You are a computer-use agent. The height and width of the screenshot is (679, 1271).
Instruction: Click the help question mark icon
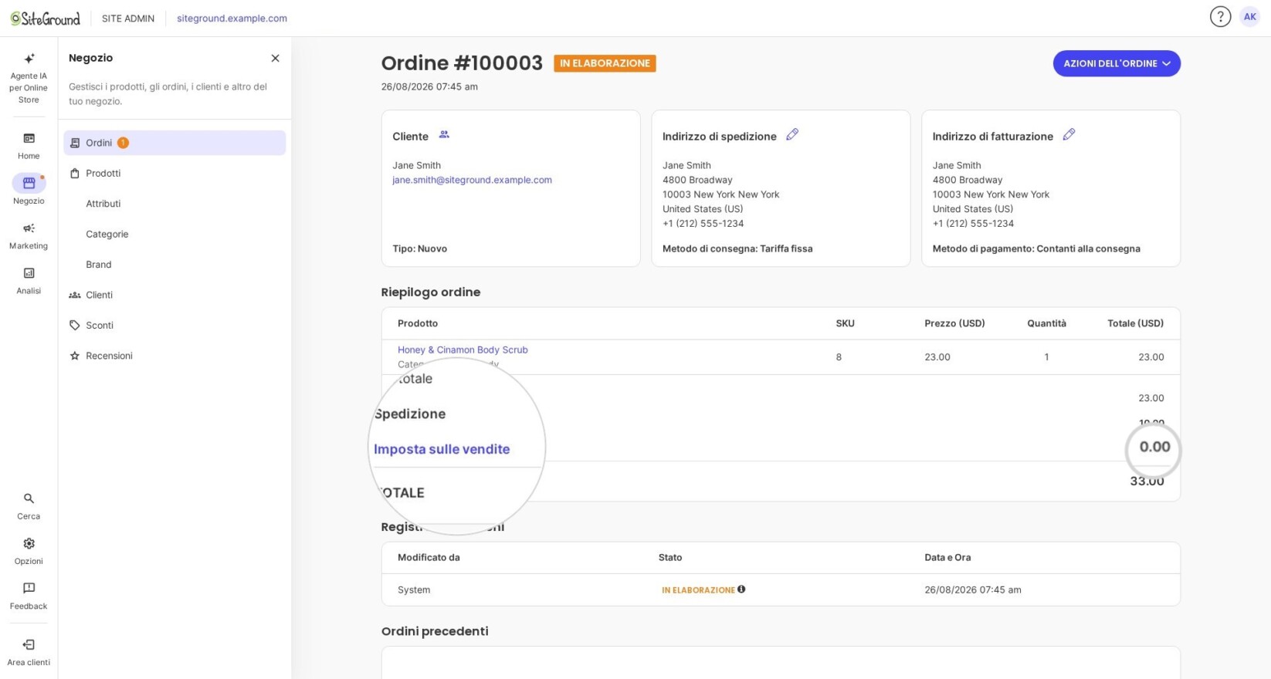click(1220, 17)
